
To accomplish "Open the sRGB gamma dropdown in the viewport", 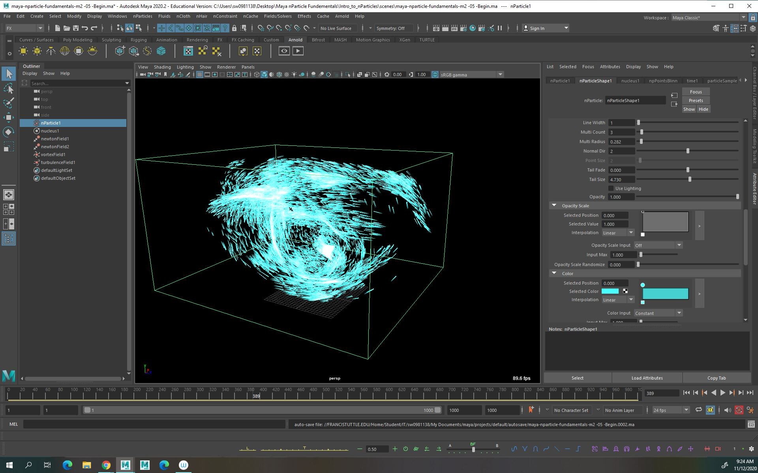I will pos(500,74).
